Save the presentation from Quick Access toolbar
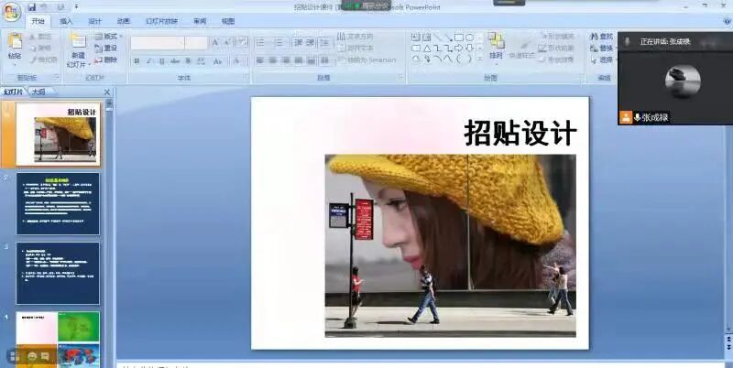Viewport: 733px width, 368px height. tap(32, 7)
